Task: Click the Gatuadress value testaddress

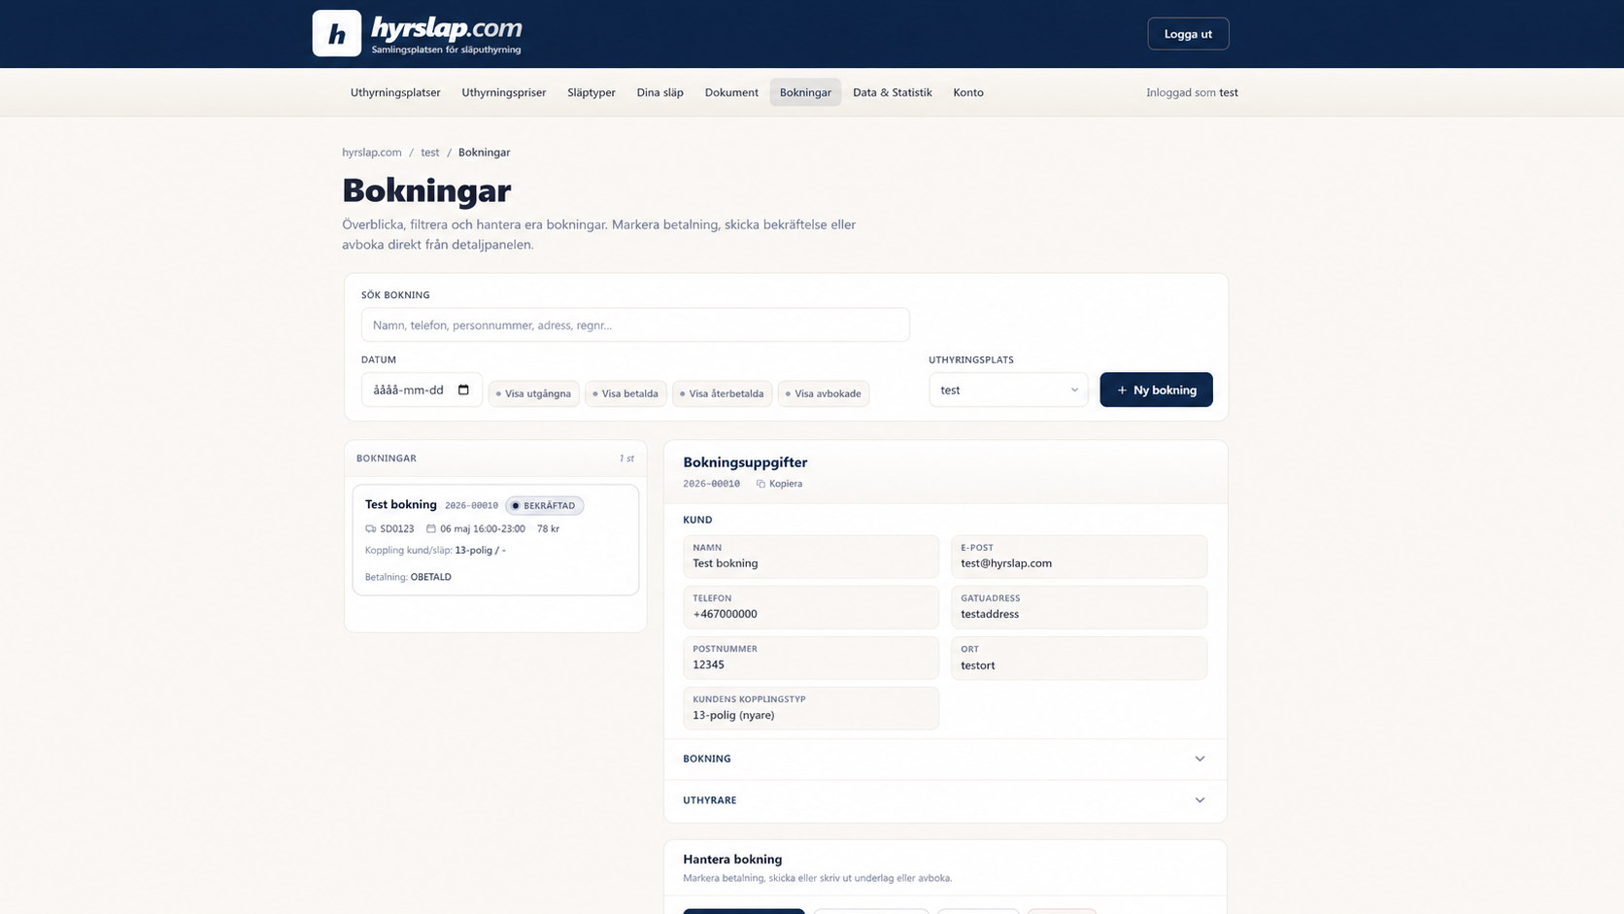Action: click(x=990, y=614)
